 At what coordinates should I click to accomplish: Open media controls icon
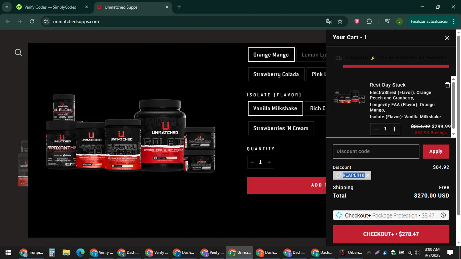point(387,22)
